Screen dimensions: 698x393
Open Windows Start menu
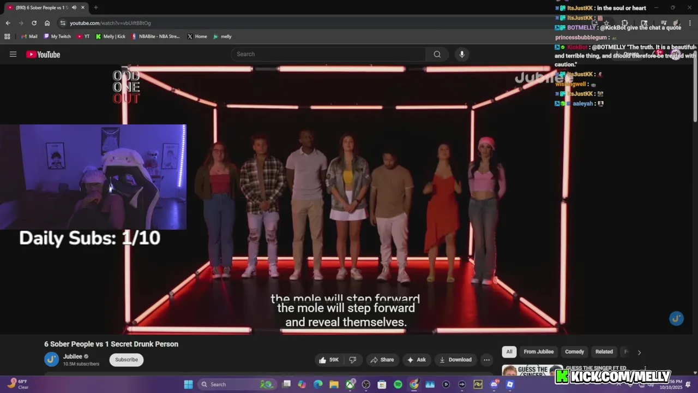tap(188, 384)
